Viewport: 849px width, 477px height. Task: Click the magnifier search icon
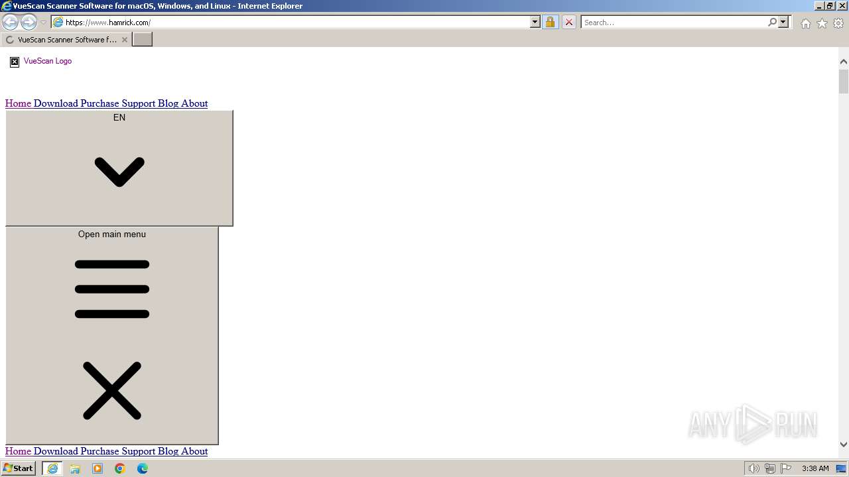[772, 22]
